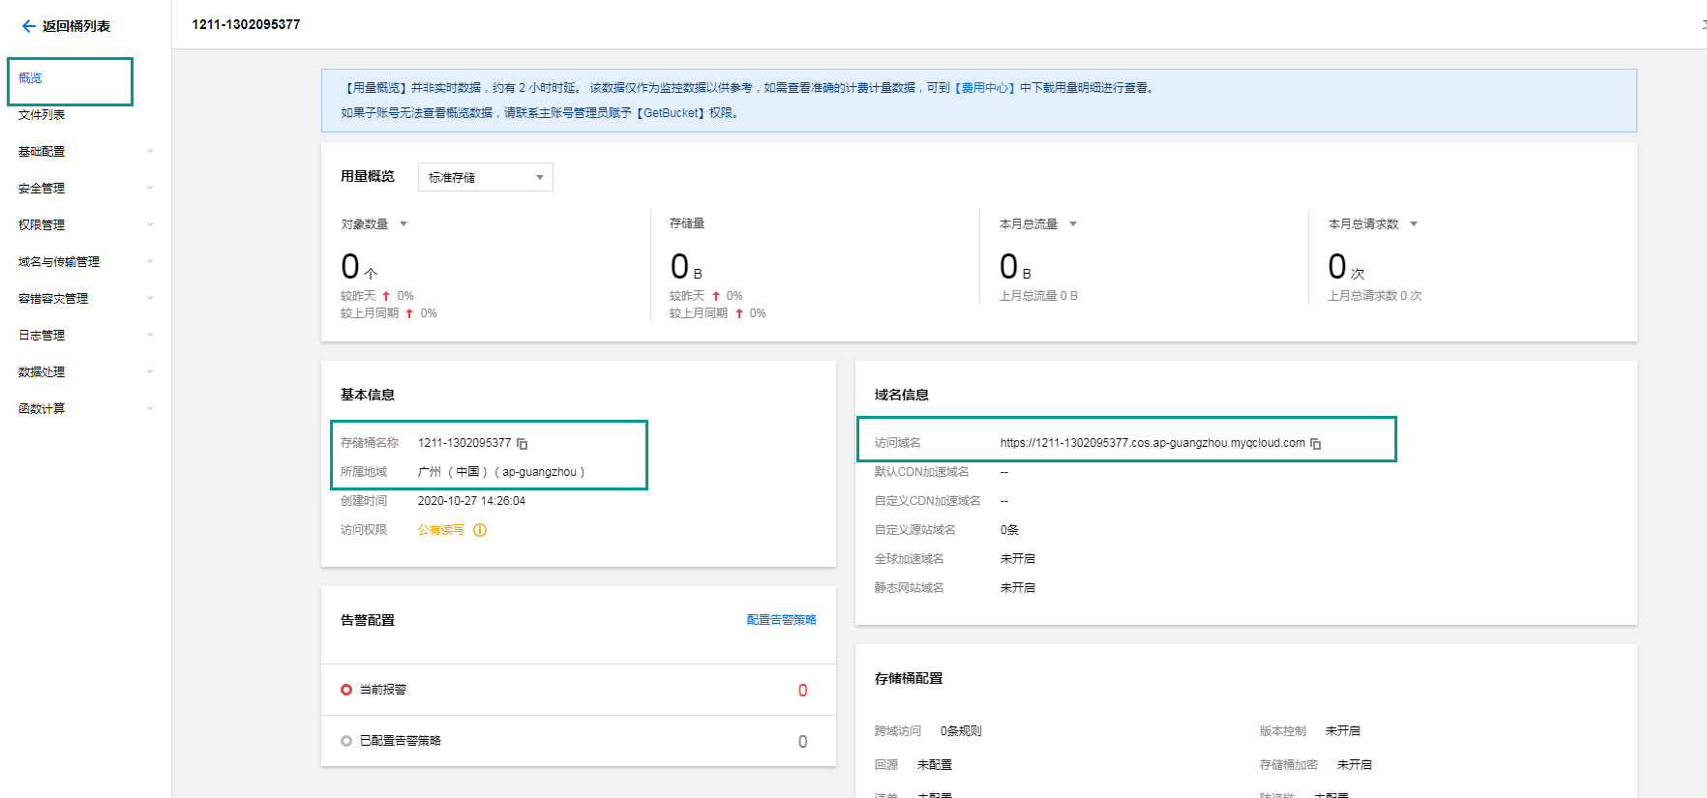This screenshot has width=1707, height=798.
Task: Open the 标准存储 storage type dropdown
Action: coord(486,177)
